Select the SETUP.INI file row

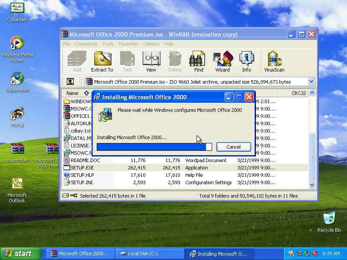click(185, 182)
